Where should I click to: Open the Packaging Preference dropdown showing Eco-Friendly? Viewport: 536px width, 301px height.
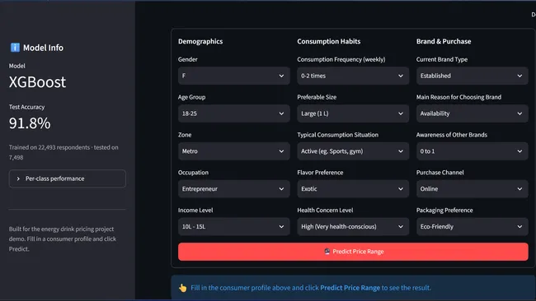pos(472,227)
